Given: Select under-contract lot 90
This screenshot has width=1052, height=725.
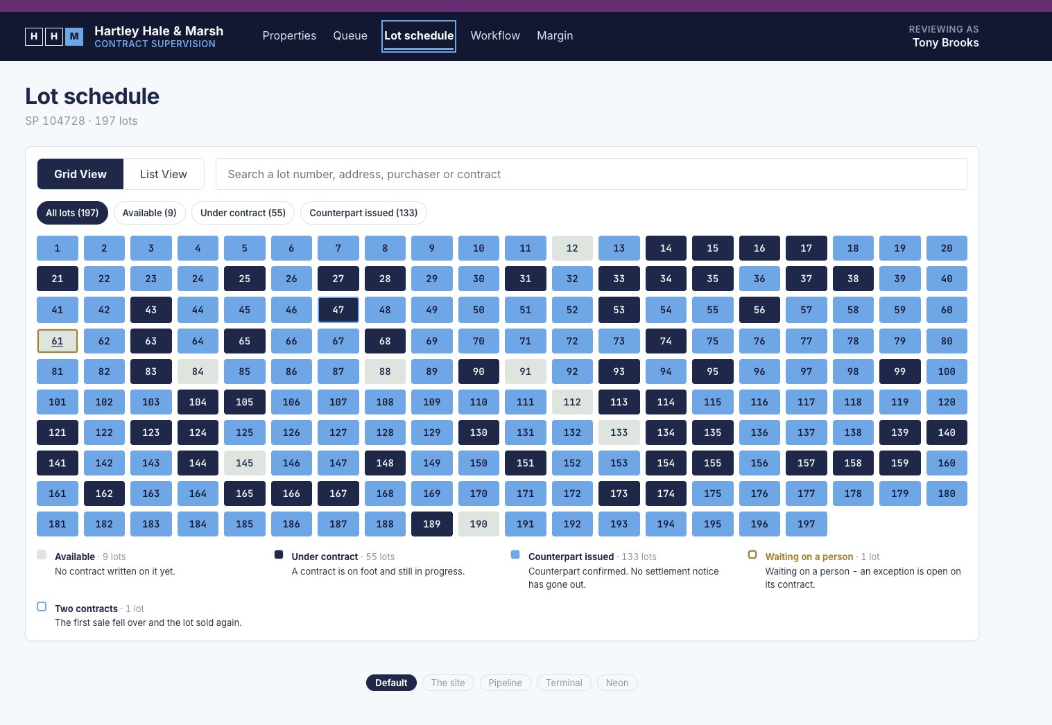Looking at the screenshot, I should point(478,372).
